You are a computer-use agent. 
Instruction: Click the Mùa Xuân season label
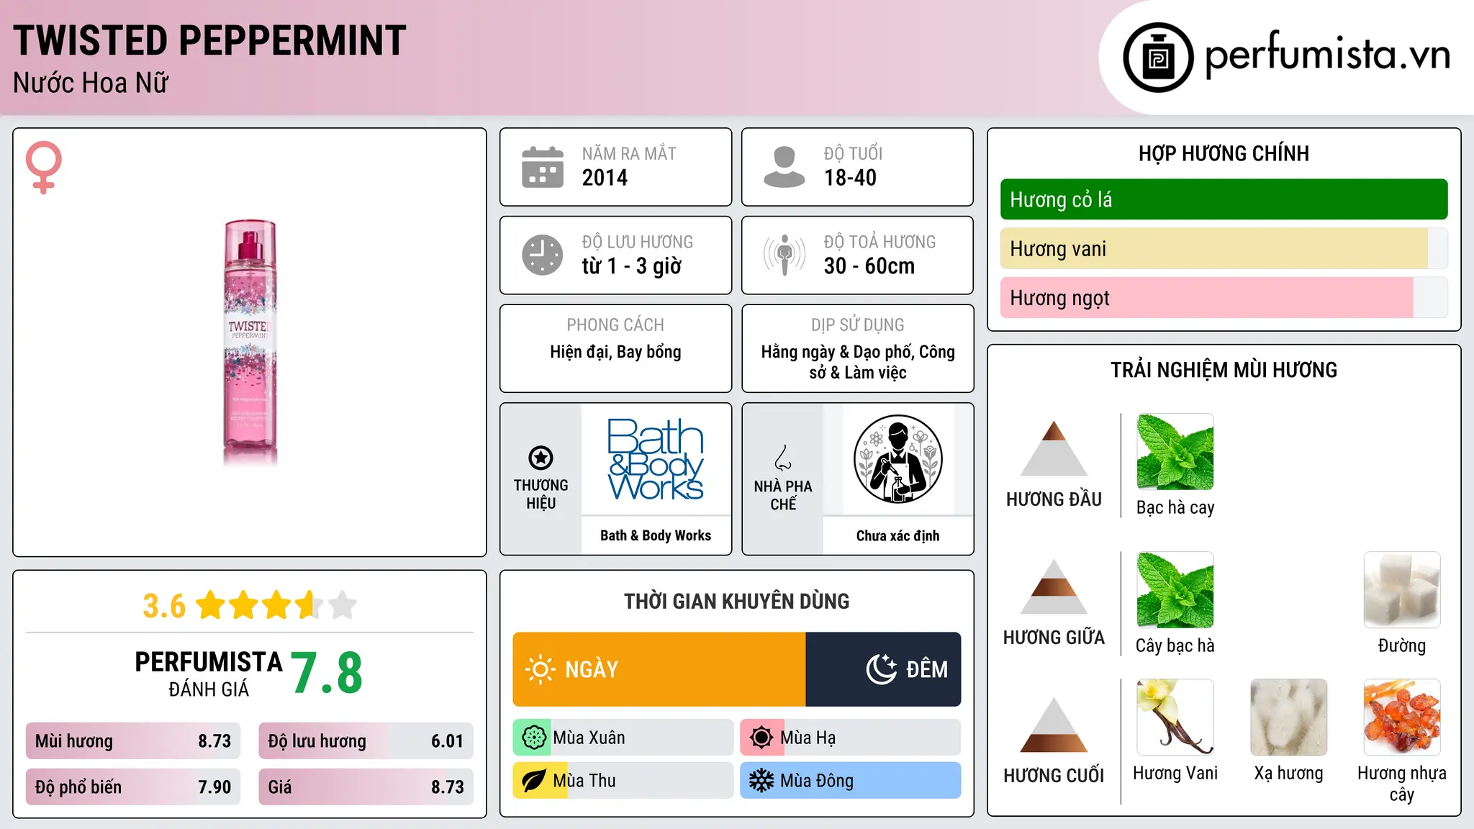[x=589, y=738]
